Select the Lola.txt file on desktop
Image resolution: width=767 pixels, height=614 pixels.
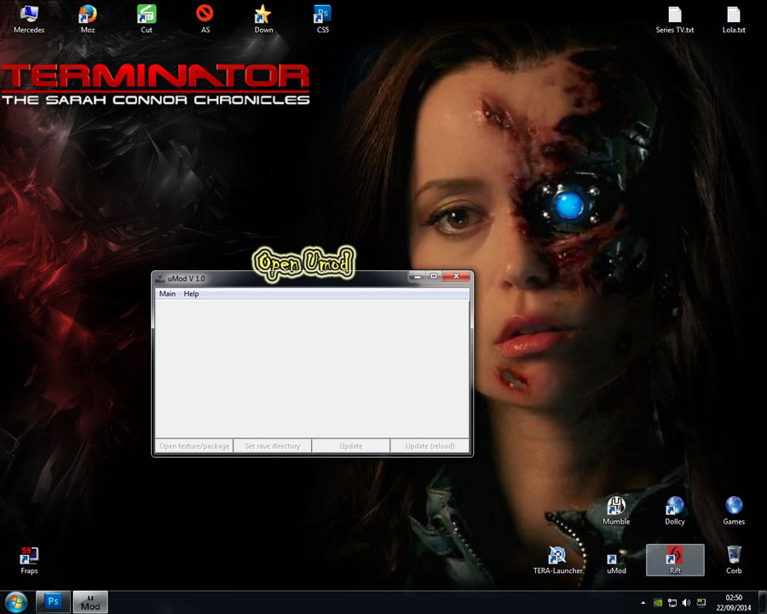(734, 18)
